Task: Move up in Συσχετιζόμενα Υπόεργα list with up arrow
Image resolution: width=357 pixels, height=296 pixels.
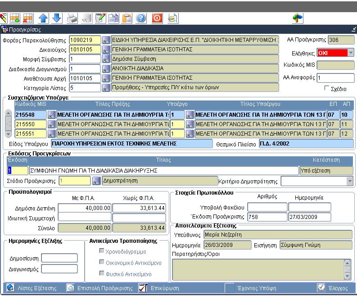Action: 9,113
